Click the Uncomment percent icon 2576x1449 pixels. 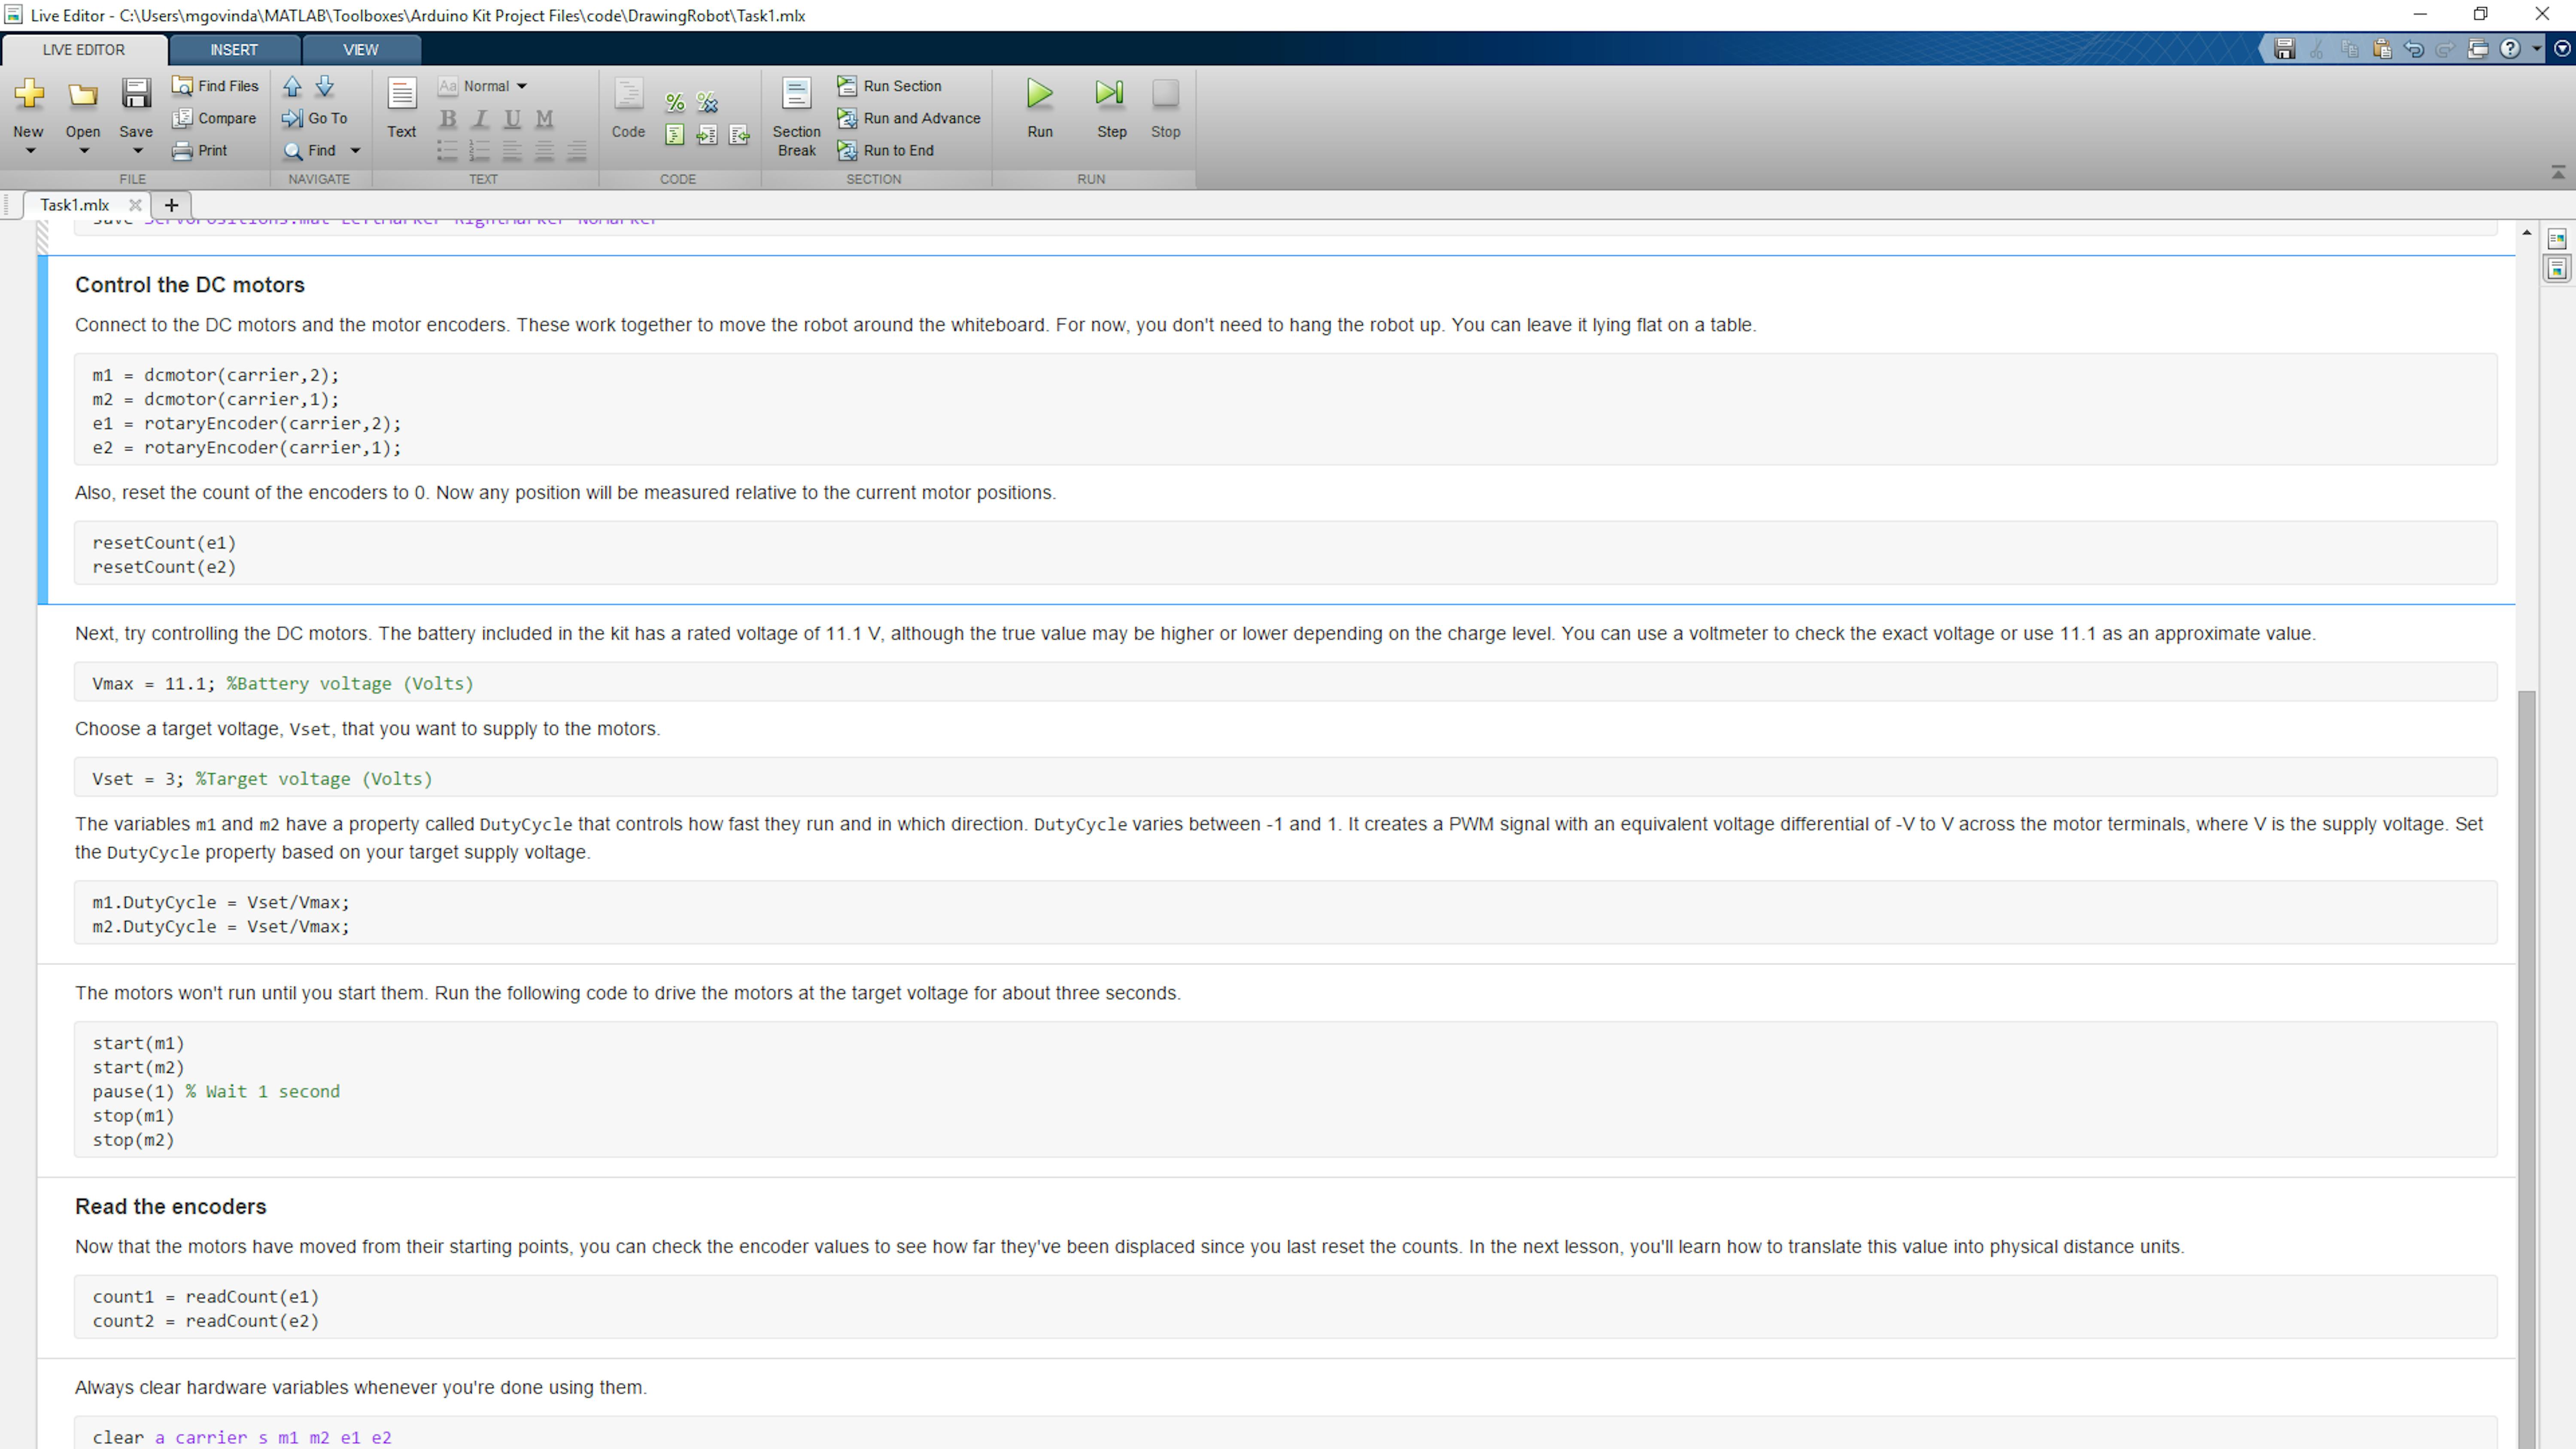pos(707,102)
